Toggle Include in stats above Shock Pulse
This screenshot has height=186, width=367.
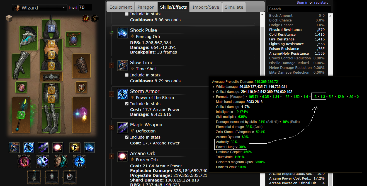[x=127, y=14]
